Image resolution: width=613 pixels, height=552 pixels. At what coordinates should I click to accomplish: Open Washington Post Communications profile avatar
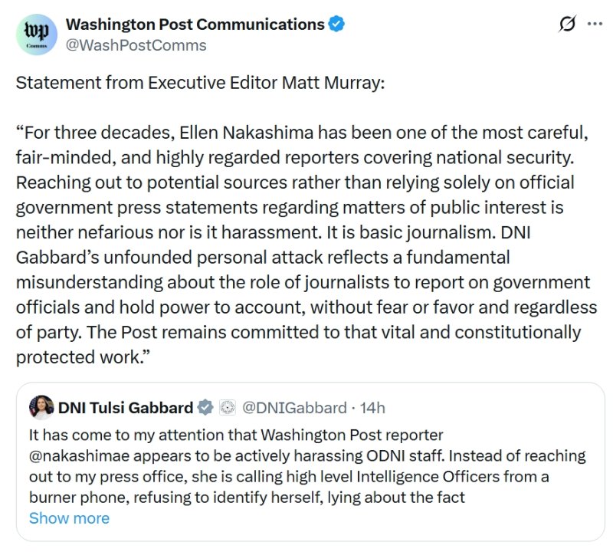tap(35, 34)
